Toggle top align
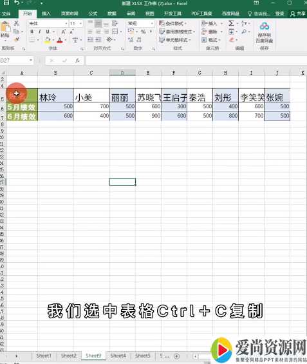Viewport: 307px width, 364px height. pos(91,23)
